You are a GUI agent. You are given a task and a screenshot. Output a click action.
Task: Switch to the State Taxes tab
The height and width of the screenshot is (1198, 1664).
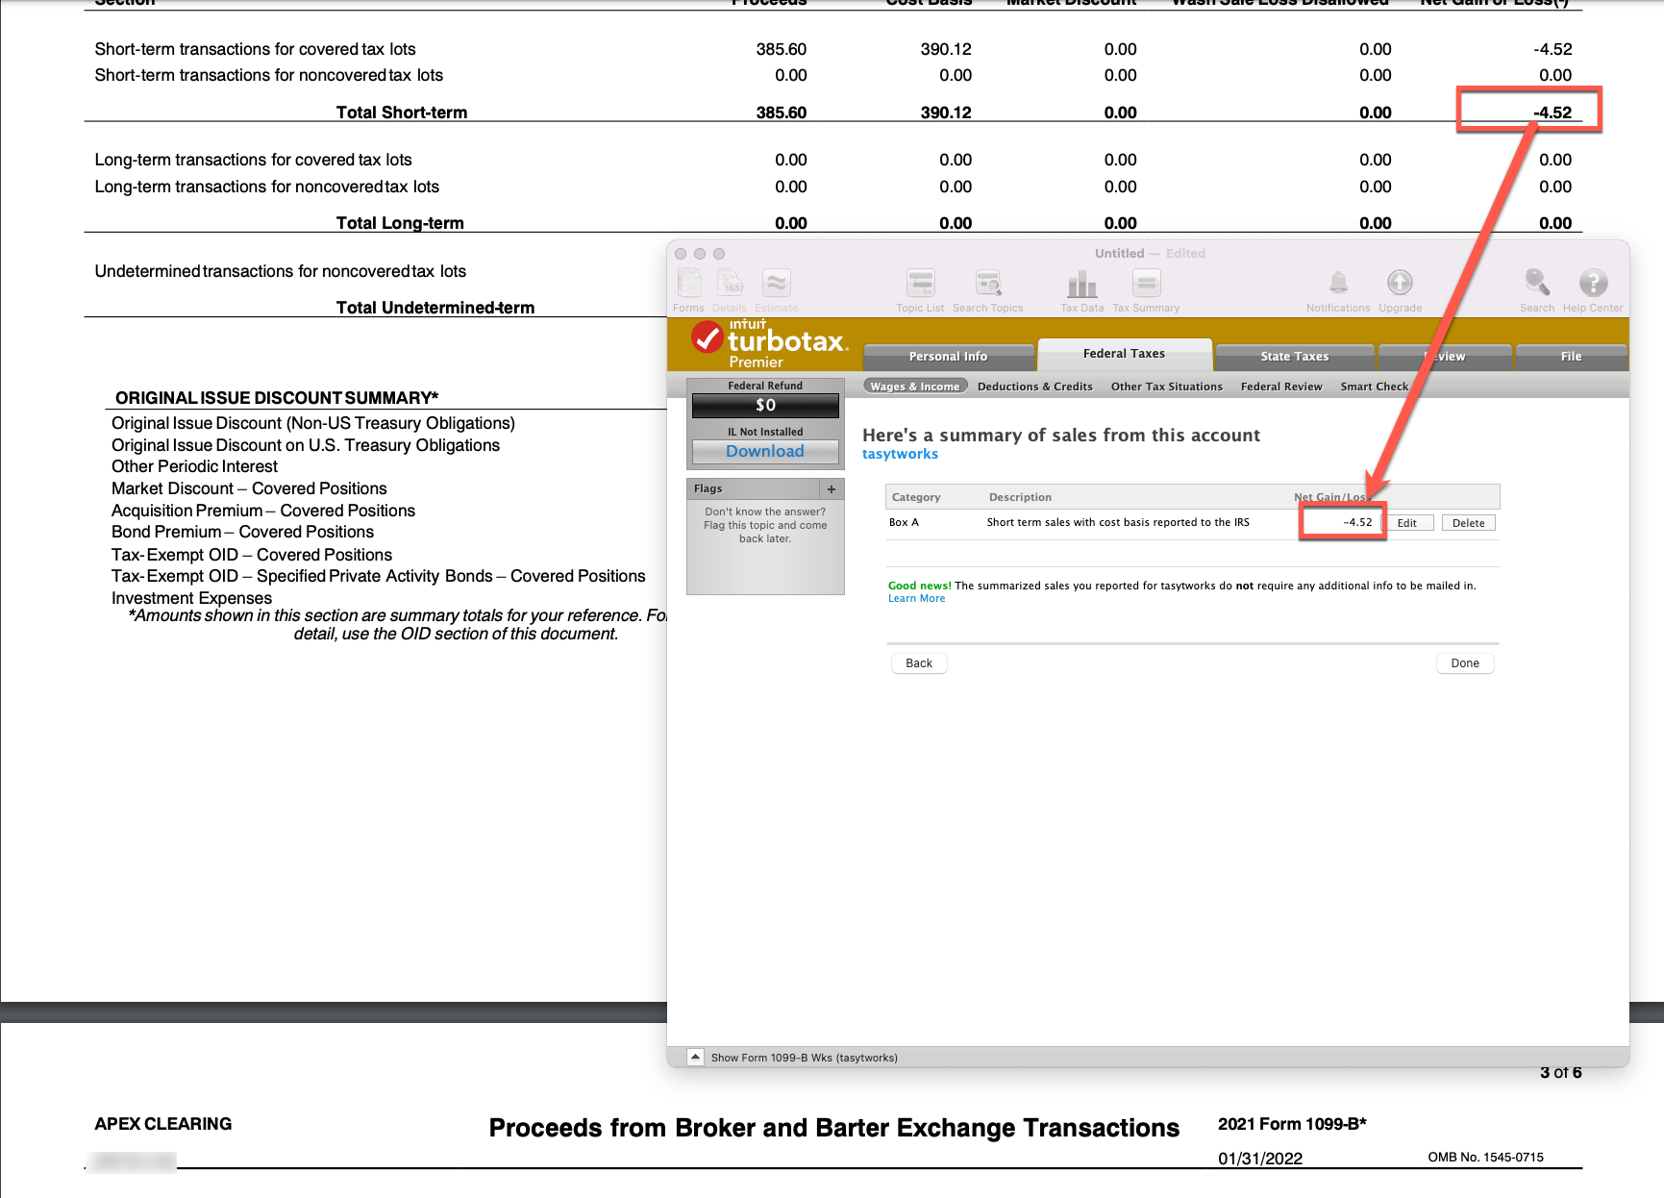click(x=1295, y=356)
